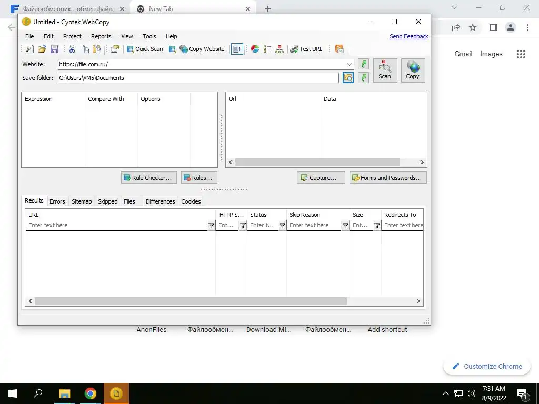Click the Paste clipboard icon

[x=97, y=49]
